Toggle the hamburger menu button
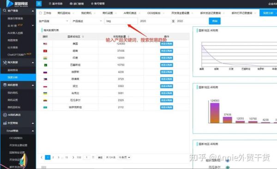Viewport: 277px width, 169px height. pyautogui.click(x=39, y=4)
